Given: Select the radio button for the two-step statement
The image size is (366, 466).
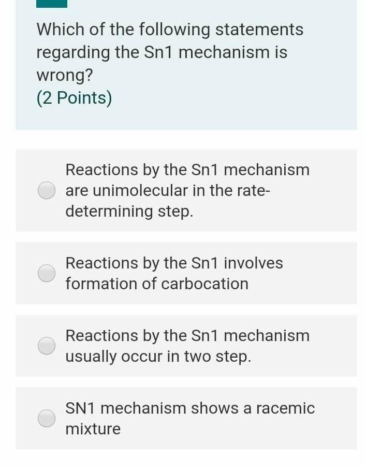Looking at the screenshot, I should 46,345.
